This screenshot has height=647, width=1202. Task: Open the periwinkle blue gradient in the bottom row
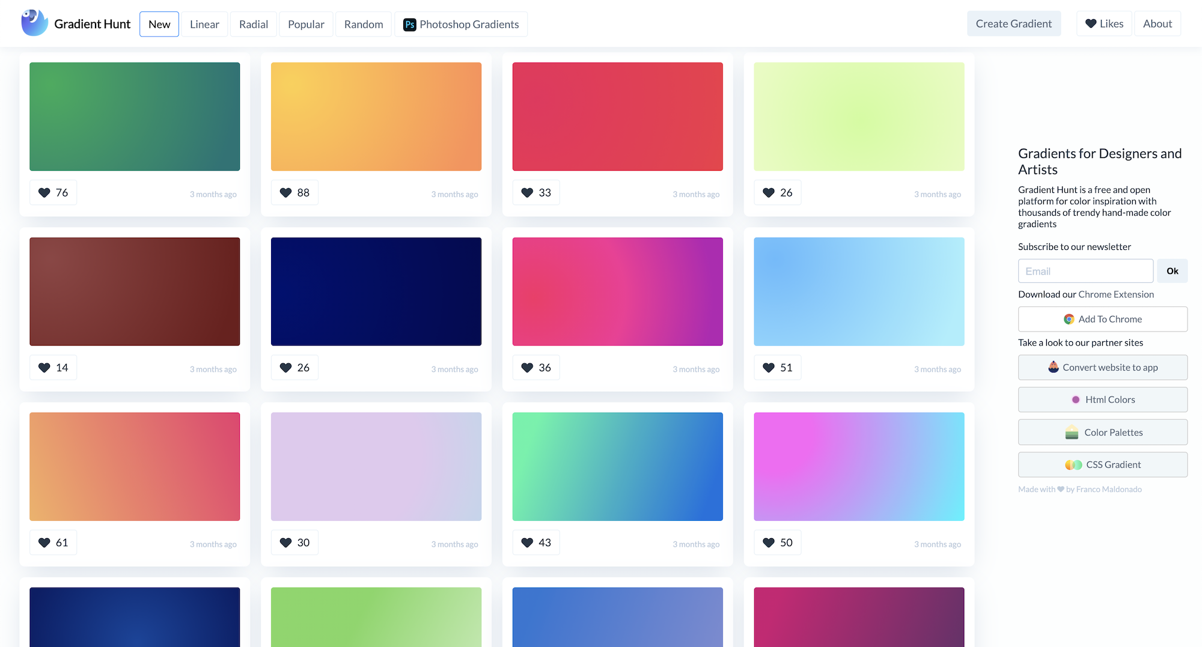[618, 617]
